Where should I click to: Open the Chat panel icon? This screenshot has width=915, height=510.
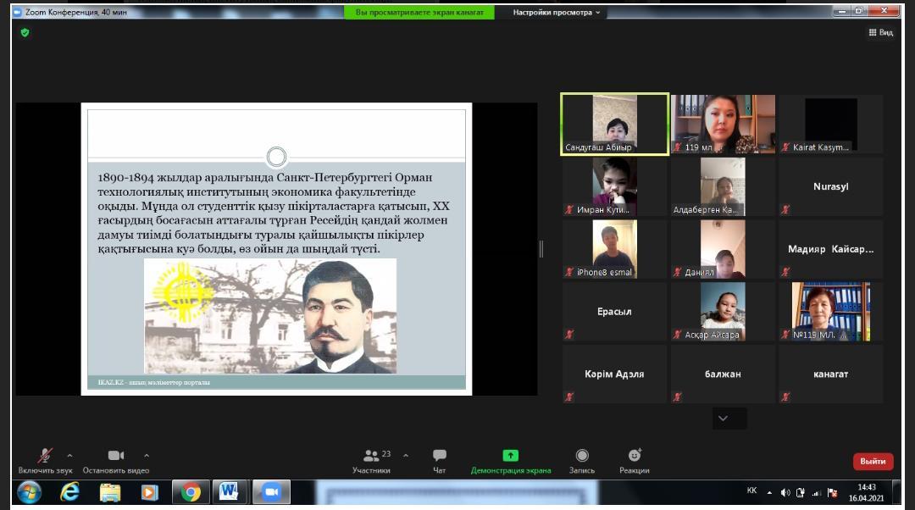(x=439, y=456)
